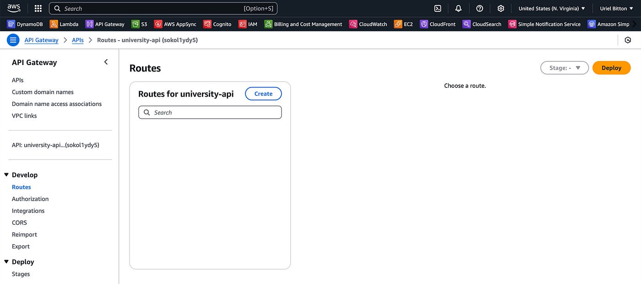Open Domain name access associations

pos(57,104)
